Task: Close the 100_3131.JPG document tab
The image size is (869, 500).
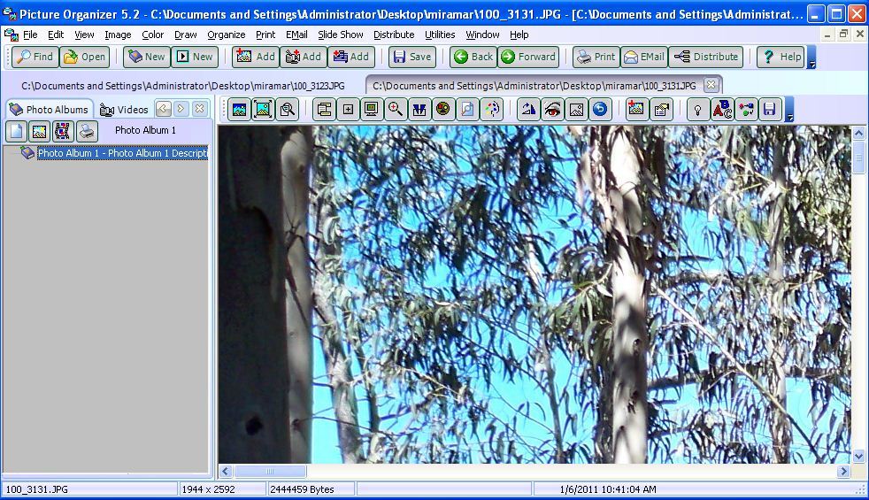Action: pos(711,85)
